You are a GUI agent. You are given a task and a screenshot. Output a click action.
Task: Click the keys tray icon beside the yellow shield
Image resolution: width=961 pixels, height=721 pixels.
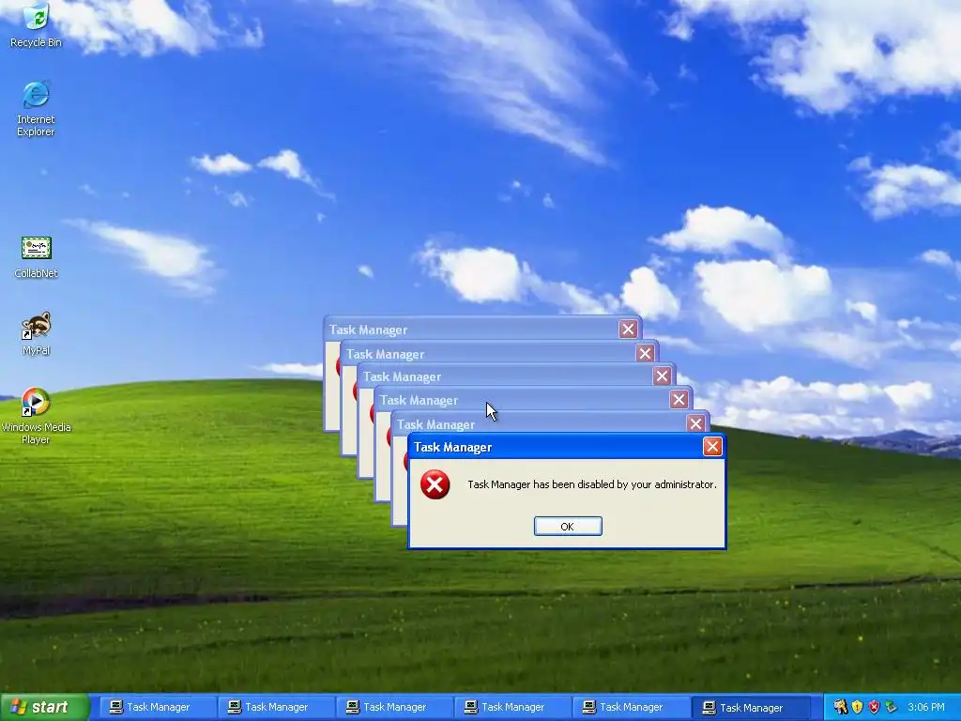(840, 707)
